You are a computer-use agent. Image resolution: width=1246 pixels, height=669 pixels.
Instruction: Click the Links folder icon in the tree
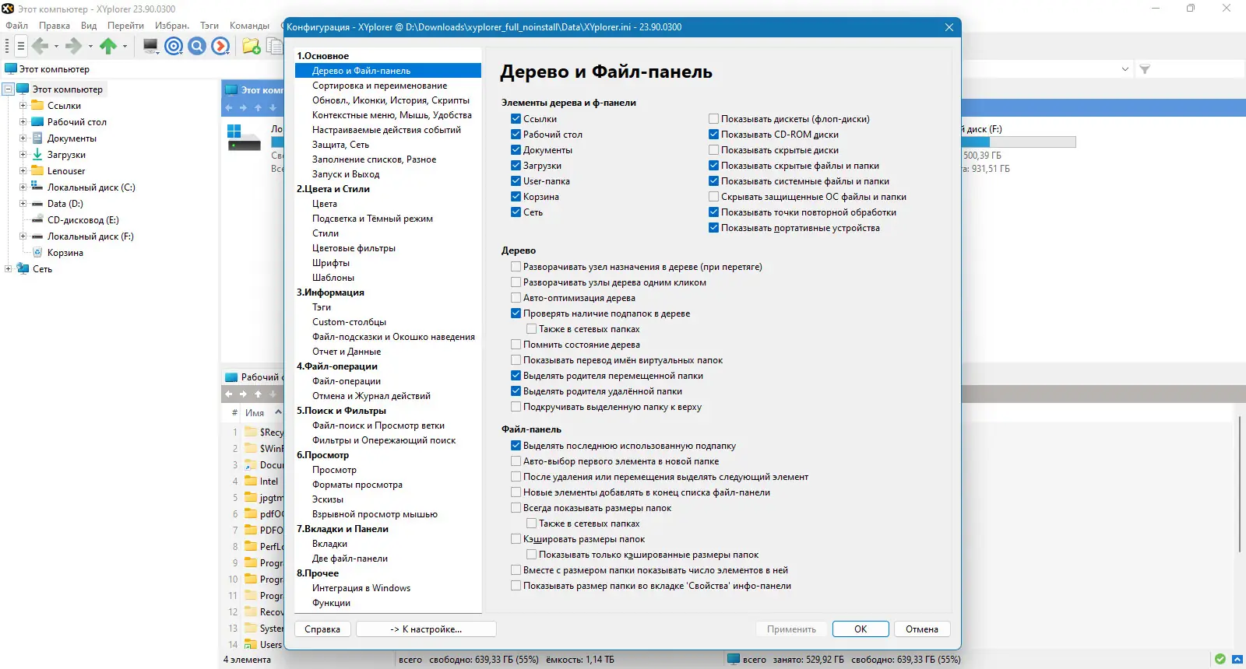pos(37,106)
